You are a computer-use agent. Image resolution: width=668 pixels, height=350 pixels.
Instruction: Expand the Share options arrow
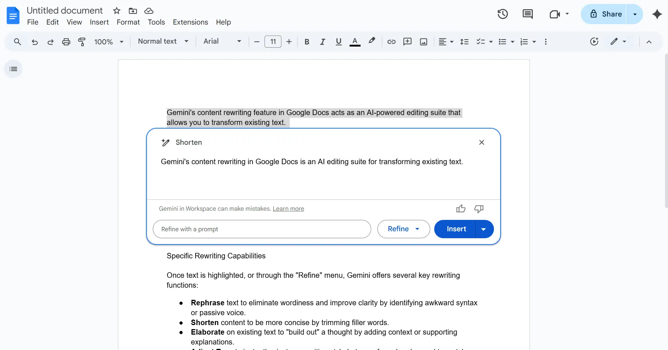[635, 14]
